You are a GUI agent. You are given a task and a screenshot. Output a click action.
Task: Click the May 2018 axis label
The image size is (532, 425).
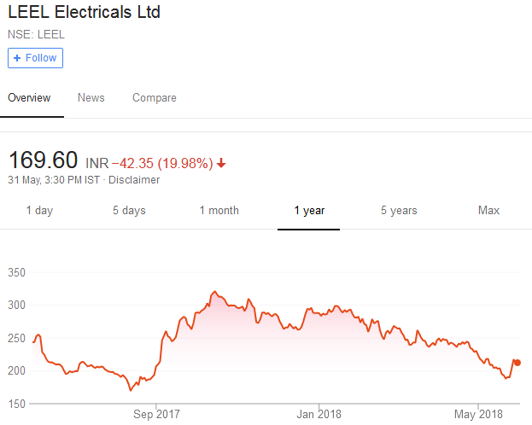pyautogui.click(x=478, y=415)
